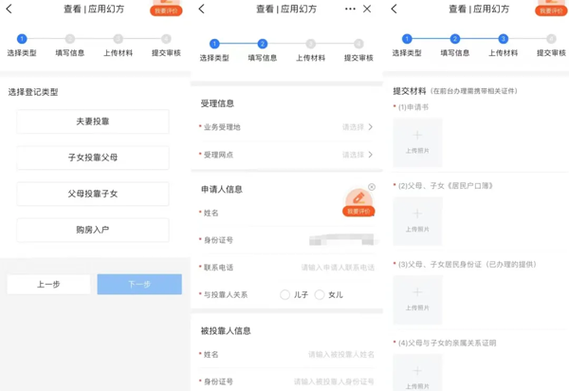Add a photo under 居民身份证 section
Screen dimensions: 569x391
pyautogui.click(x=417, y=299)
